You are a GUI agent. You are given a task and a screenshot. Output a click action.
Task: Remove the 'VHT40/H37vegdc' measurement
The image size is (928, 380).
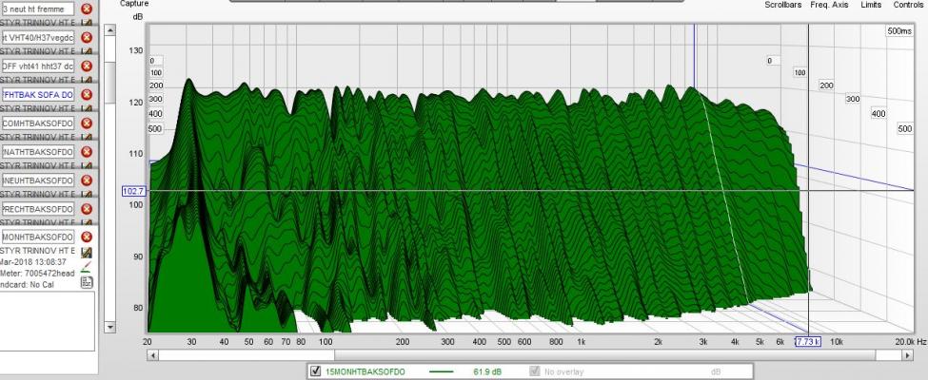click(x=87, y=37)
